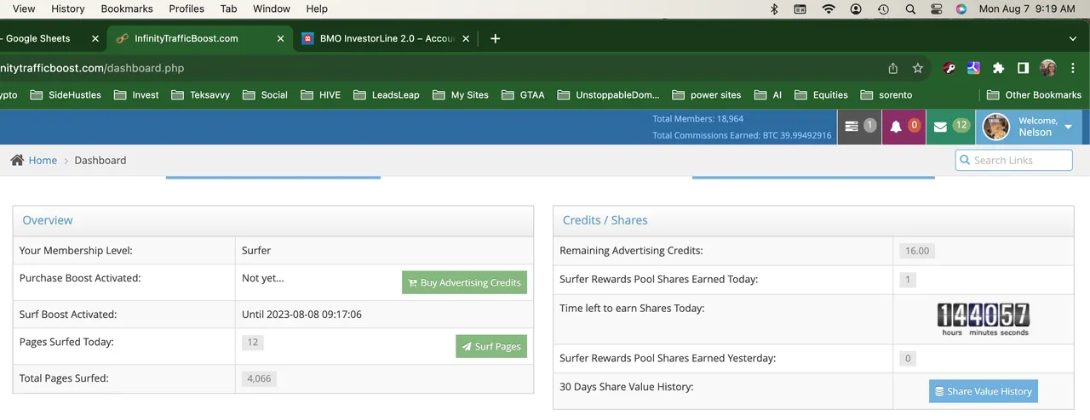Open the GTAA bookmark folder
The width and height of the screenshot is (1090, 420).
[x=522, y=94]
